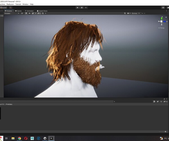Open the Shaded draw mode dropdown
This screenshot has height=141, width=169.
coord(12,13)
